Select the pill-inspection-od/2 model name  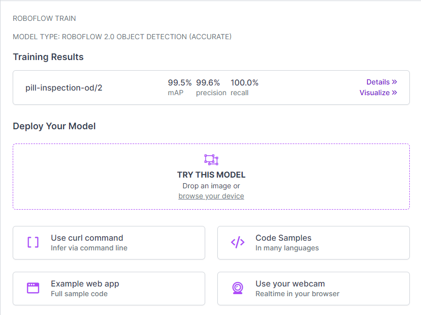pyautogui.click(x=63, y=87)
